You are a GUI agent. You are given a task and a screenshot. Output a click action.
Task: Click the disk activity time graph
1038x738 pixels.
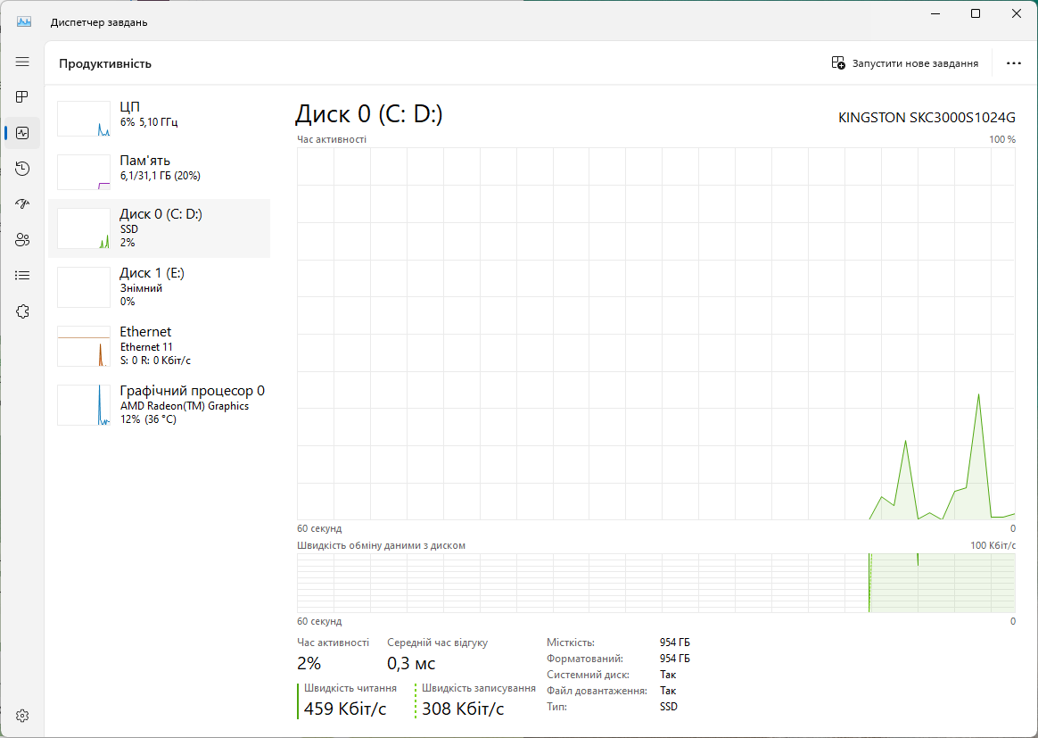tap(655, 333)
